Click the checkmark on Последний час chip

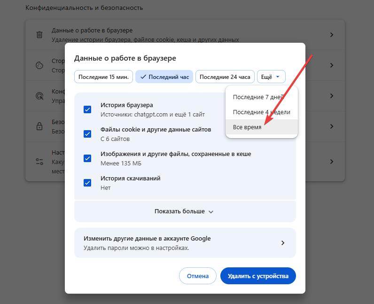tap(143, 77)
